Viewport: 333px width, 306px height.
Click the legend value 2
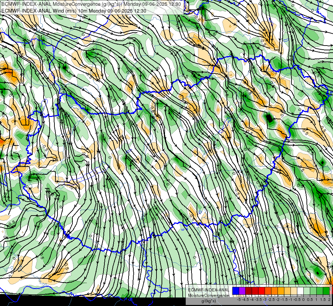(x=329, y=300)
